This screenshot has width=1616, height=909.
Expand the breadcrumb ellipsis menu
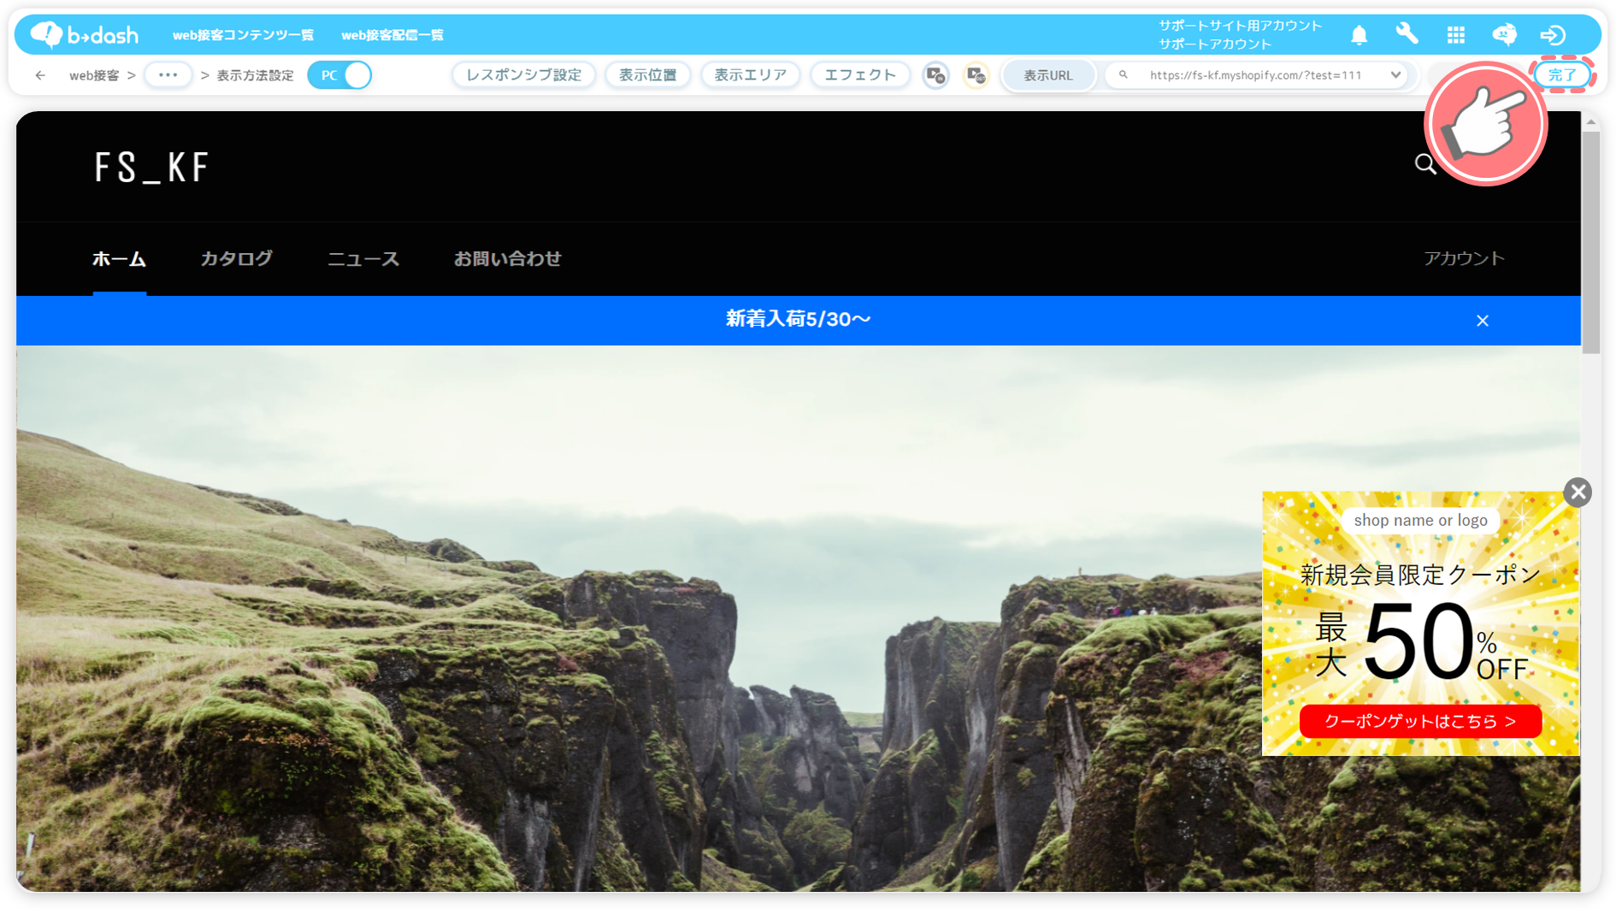pyautogui.click(x=168, y=75)
